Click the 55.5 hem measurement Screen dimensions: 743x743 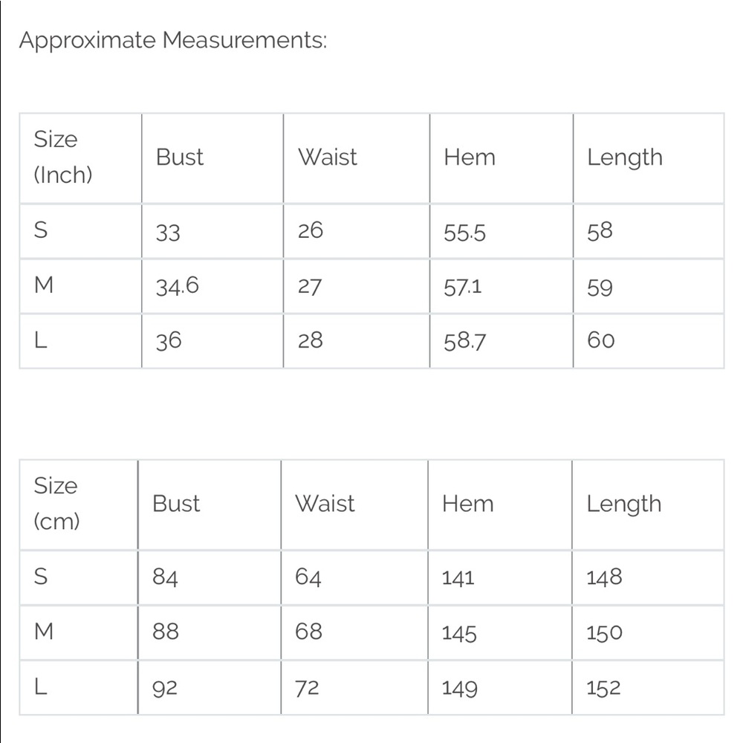pos(464,233)
